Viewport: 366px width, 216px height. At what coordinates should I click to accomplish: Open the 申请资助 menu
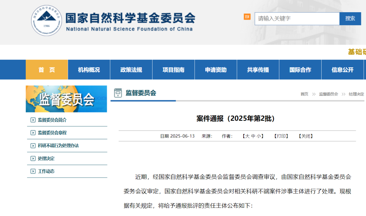(x=216, y=69)
